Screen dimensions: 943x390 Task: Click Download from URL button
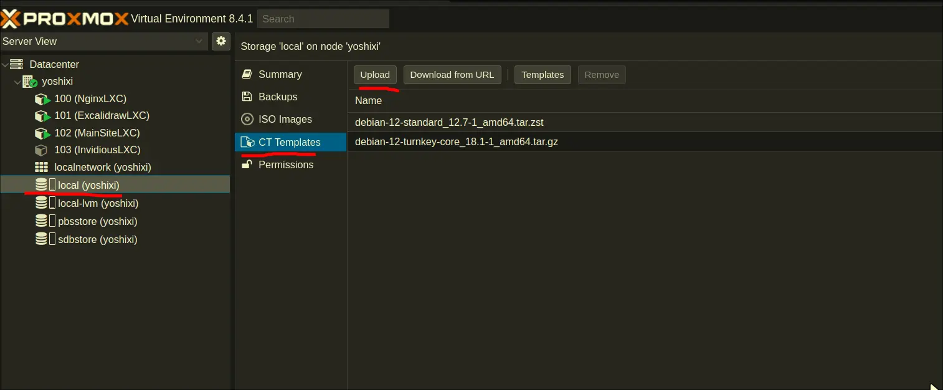pos(452,75)
